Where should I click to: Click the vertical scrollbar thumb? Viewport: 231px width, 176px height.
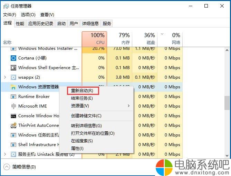(227, 103)
